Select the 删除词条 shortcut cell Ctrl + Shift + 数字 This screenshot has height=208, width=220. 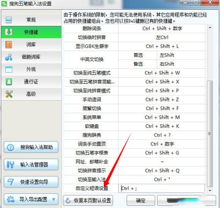point(162,29)
